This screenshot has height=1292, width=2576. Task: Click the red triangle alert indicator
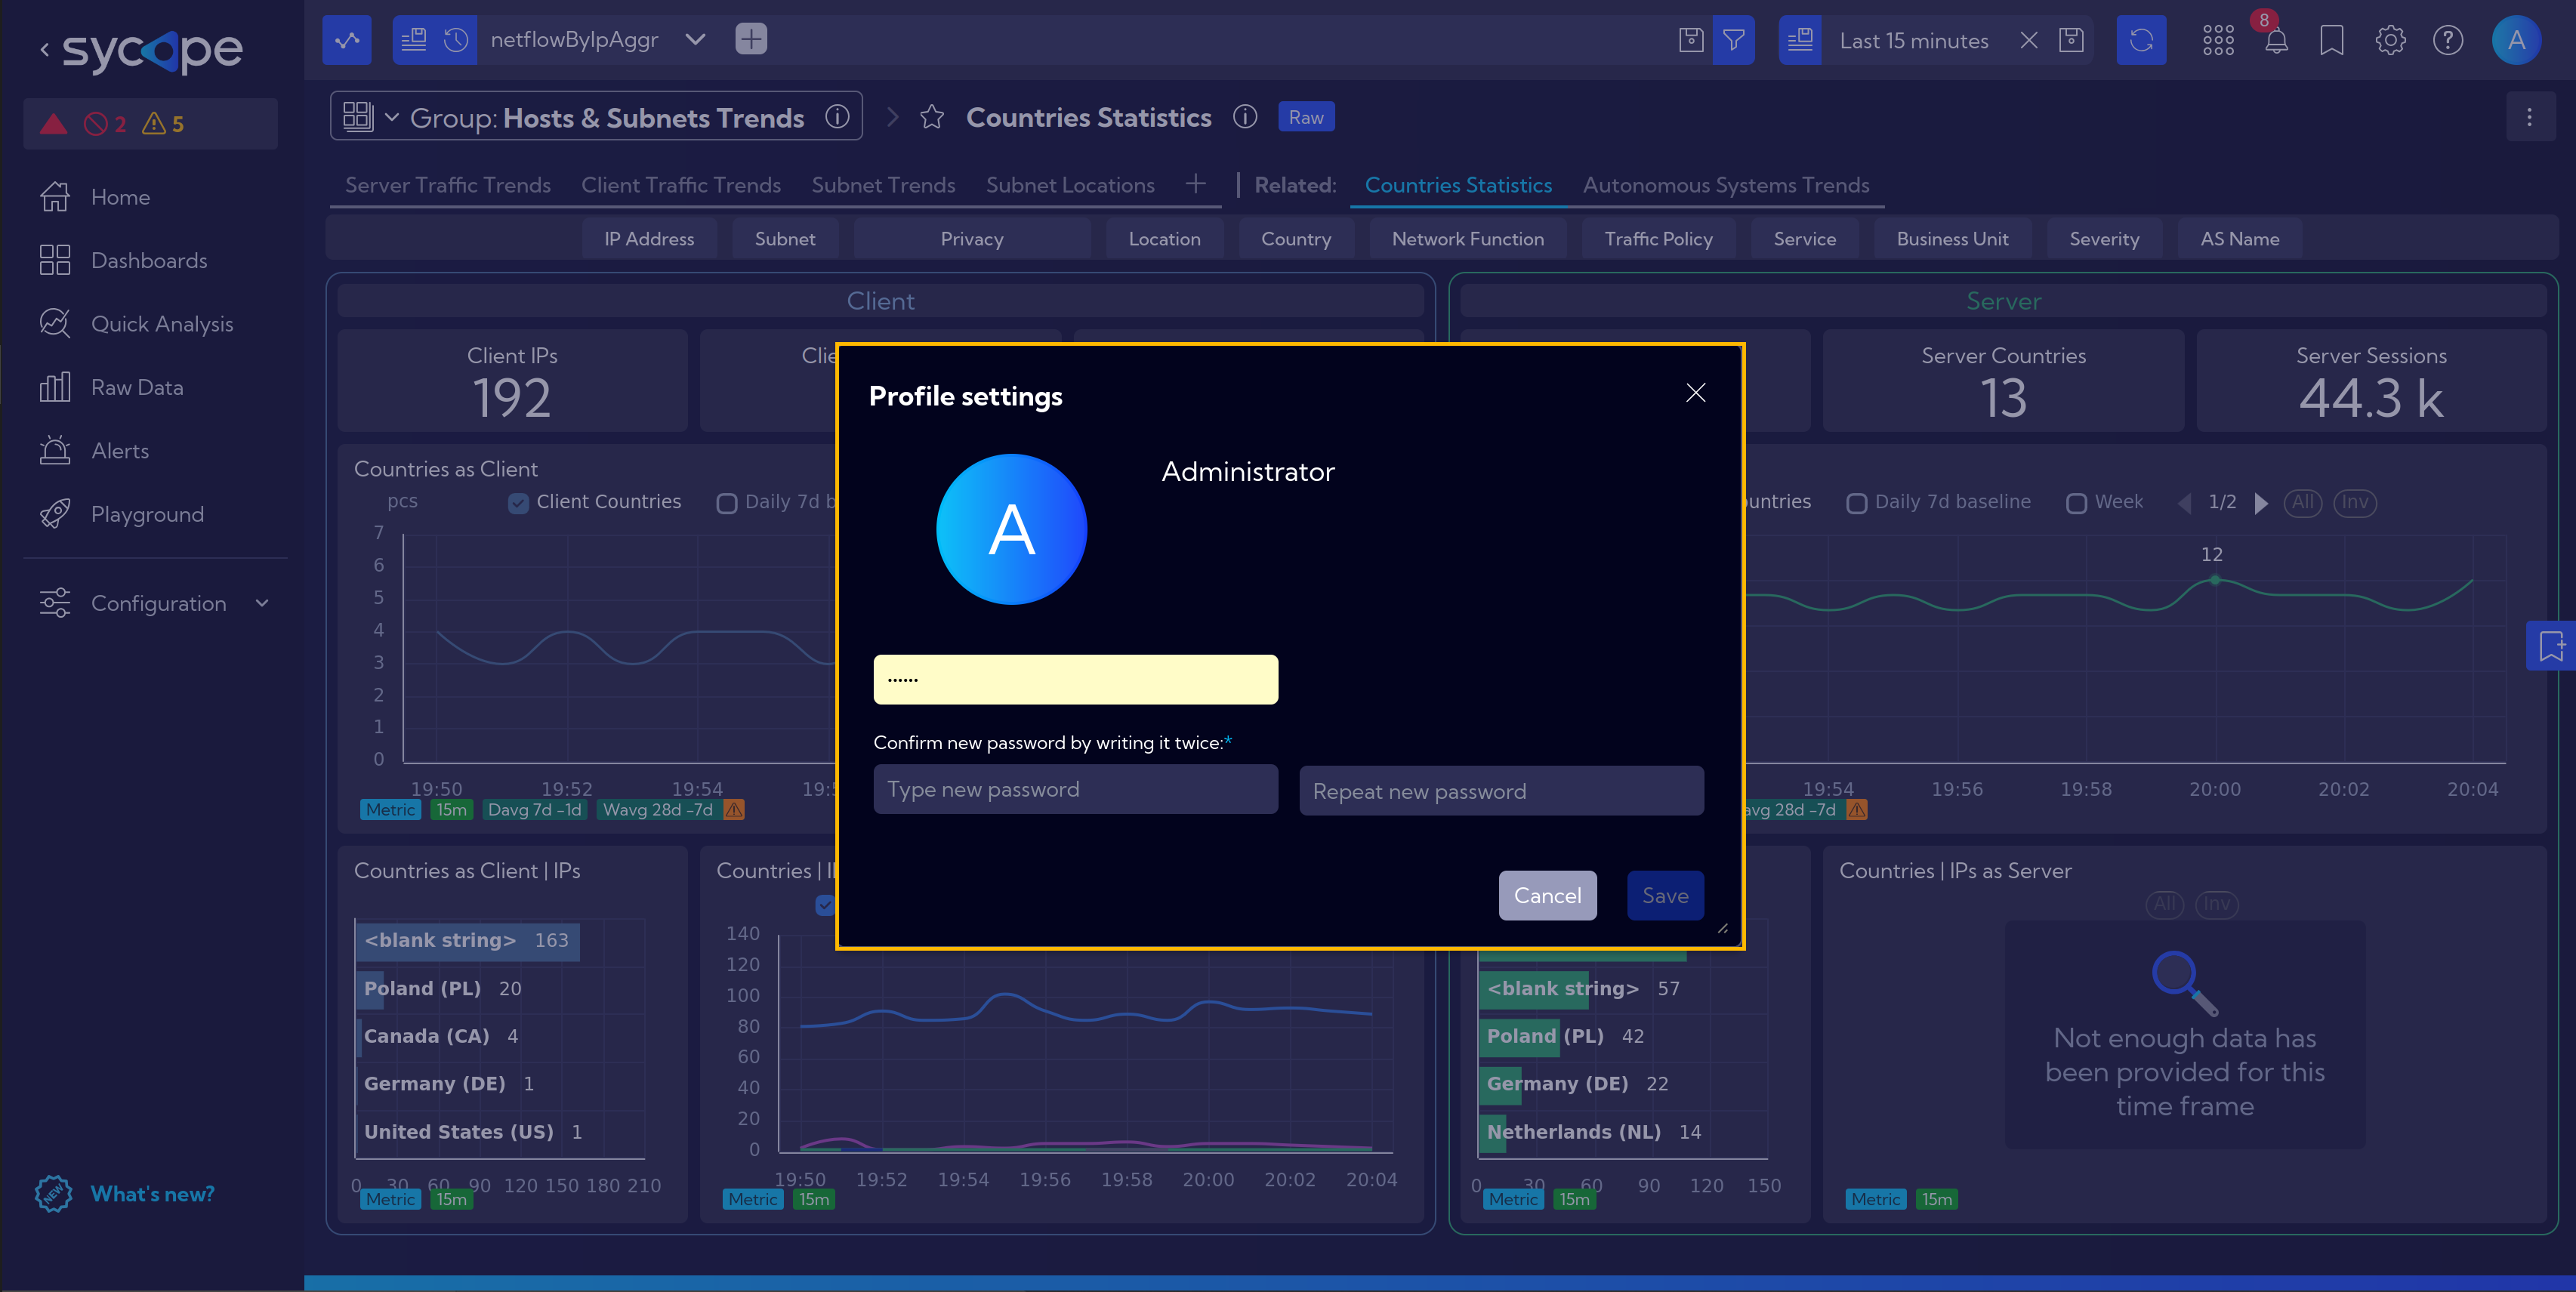pyautogui.click(x=53, y=124)
